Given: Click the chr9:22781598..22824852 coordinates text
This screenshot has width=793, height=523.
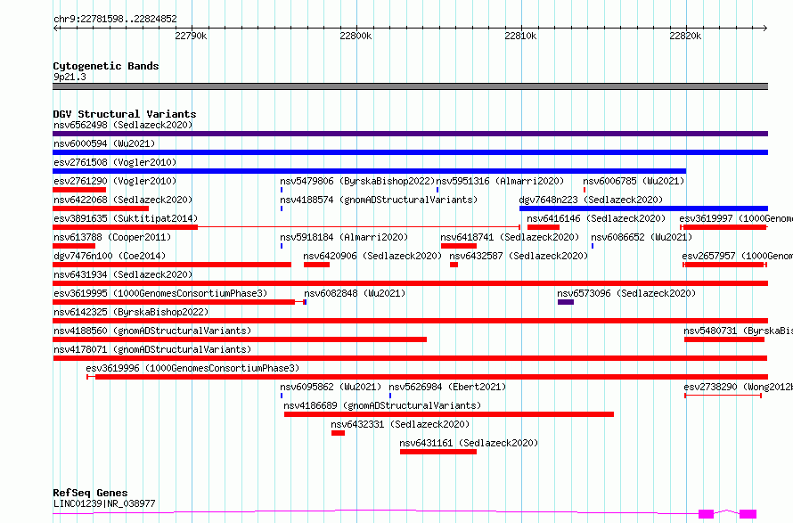Looking at the screenshot, I should pos(115,20).
